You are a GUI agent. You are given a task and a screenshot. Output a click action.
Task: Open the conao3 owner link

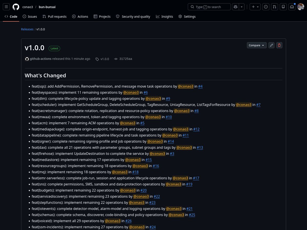point(27,7)
